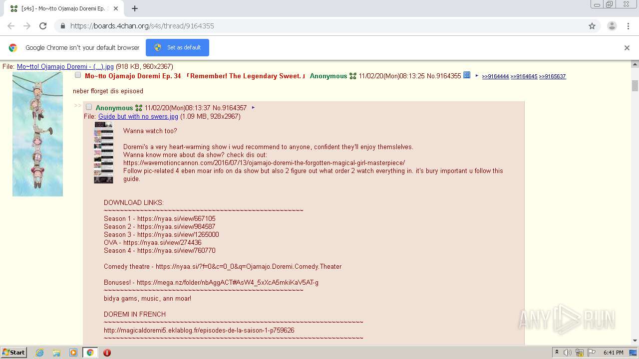The height and width of the screenshot is (359, 639).
Task: Dismiss the default browser notification bar
Action: pos(627,48)
